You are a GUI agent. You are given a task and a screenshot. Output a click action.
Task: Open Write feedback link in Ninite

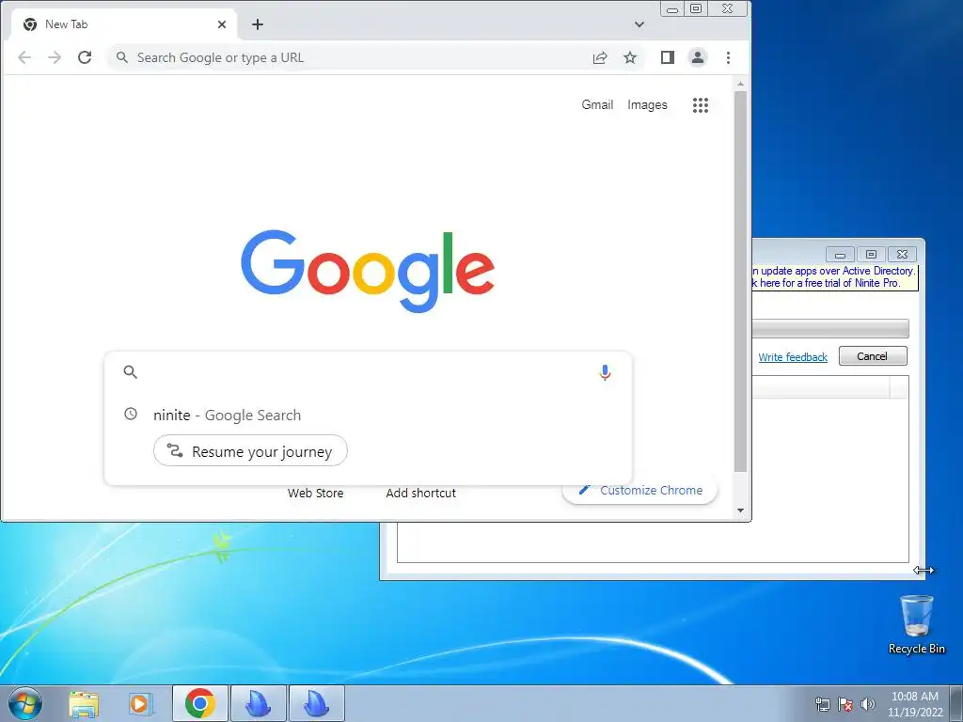792,357
